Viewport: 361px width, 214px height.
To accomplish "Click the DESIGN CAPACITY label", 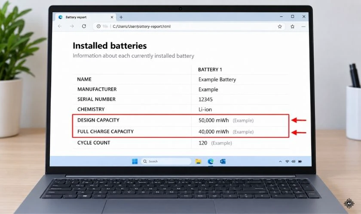I will [98, 120].
